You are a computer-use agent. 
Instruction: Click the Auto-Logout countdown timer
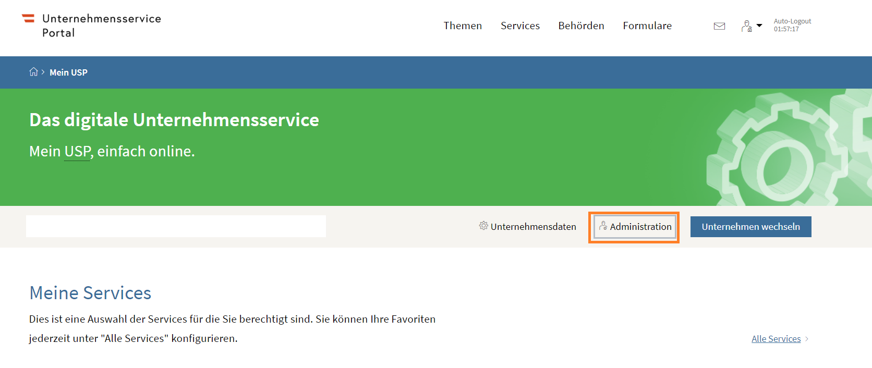point(792,25)
